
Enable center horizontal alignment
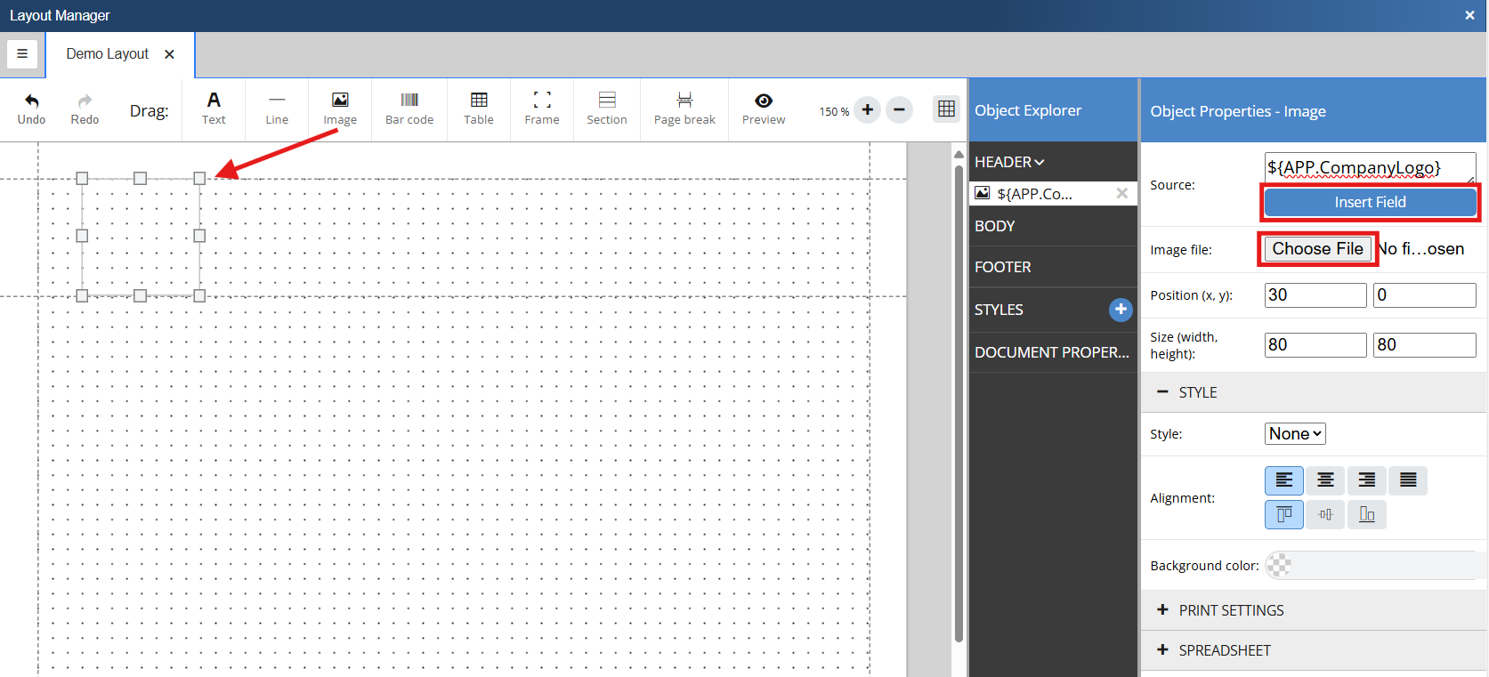click(x=1325, y=480)
